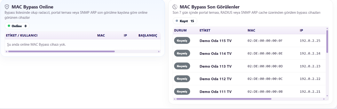337x109 pixels.
Task: Click Geçmiş badge for Demo Oda 114 TV
Action: (x=182, y=53)
